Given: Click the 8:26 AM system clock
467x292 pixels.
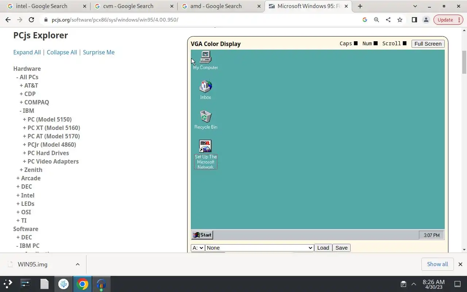Looking at the screenshot, I should click(x=433, y=284).
